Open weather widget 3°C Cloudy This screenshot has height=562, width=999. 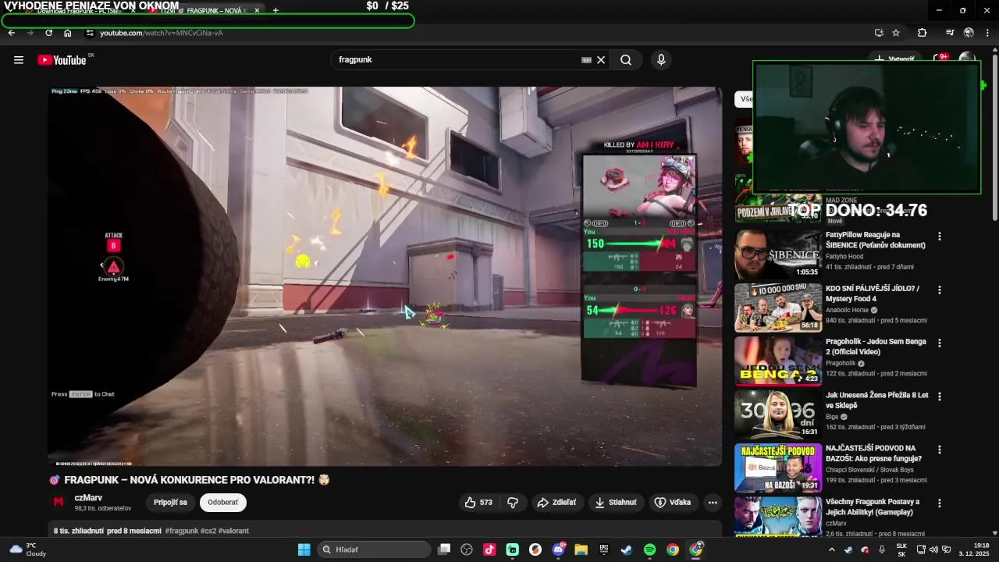[x=27, y=550]
